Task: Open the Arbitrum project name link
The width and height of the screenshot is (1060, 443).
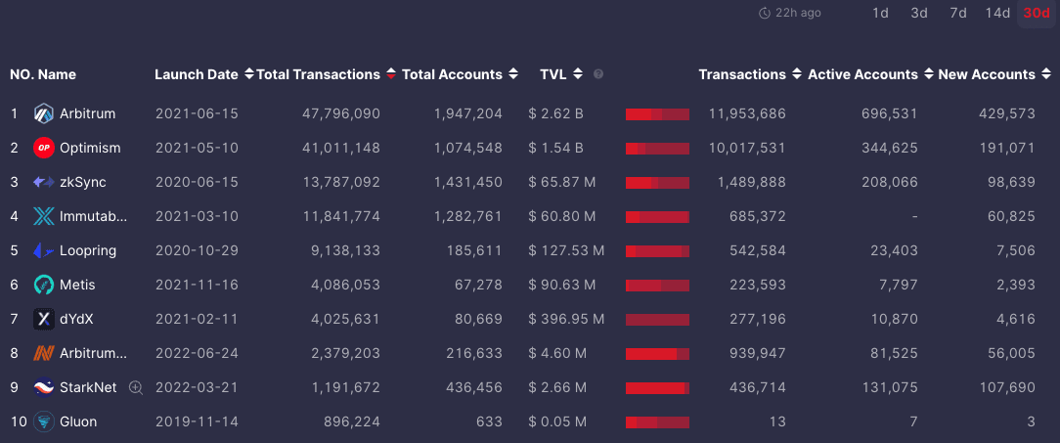Action: pos(87,113)
